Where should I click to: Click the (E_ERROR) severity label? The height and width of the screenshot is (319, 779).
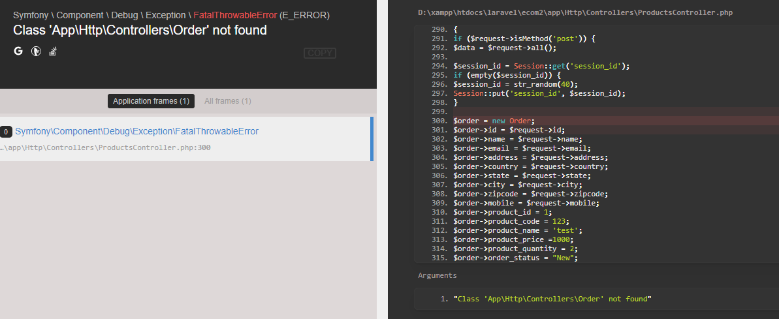click(304, 16)
